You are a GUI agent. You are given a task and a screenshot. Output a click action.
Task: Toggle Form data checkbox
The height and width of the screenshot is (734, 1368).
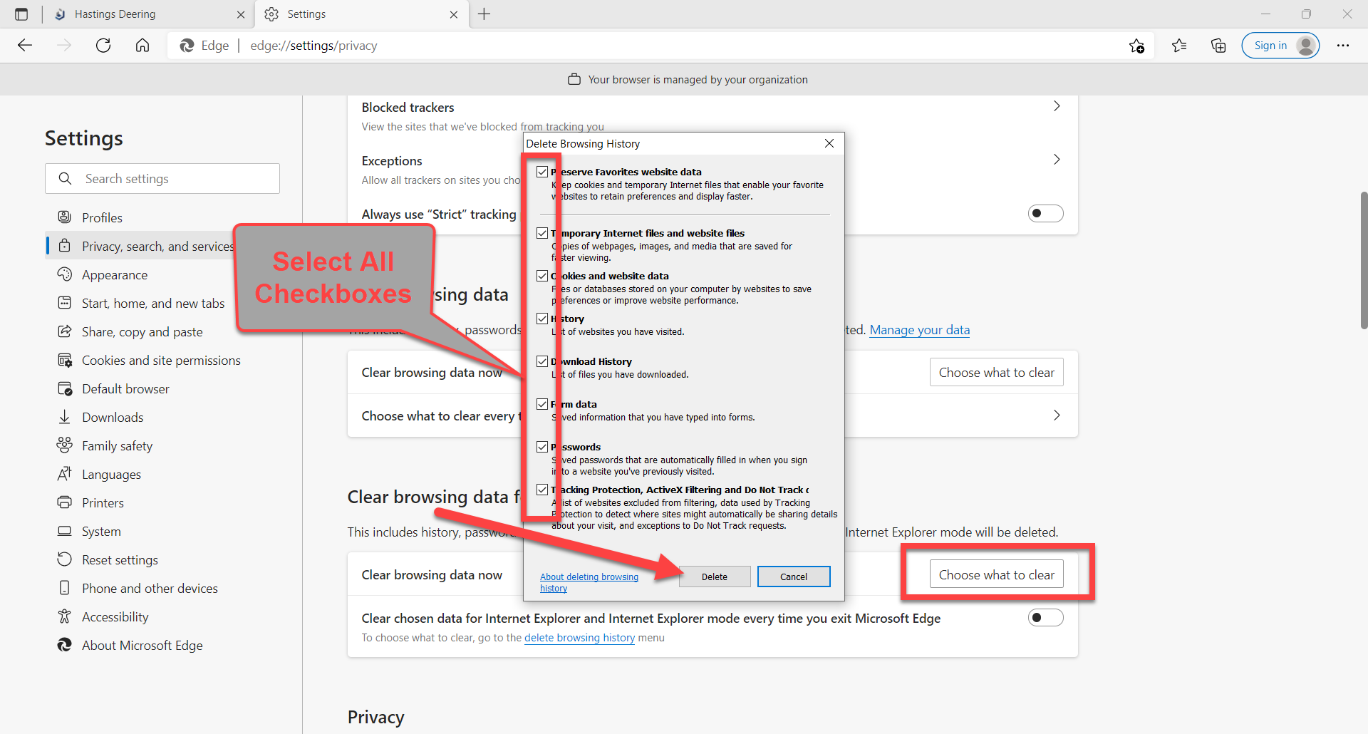pyautogui.click(x=542, y=404)
